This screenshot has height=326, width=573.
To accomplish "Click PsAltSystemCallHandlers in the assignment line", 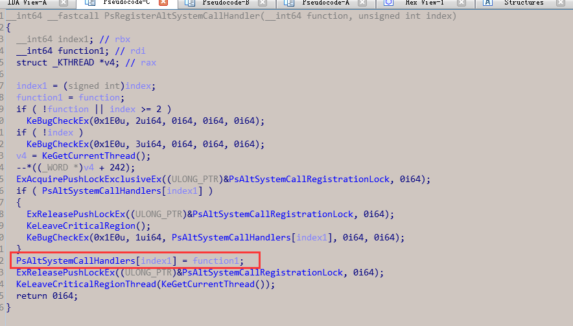I will click(x=76, y=261).
